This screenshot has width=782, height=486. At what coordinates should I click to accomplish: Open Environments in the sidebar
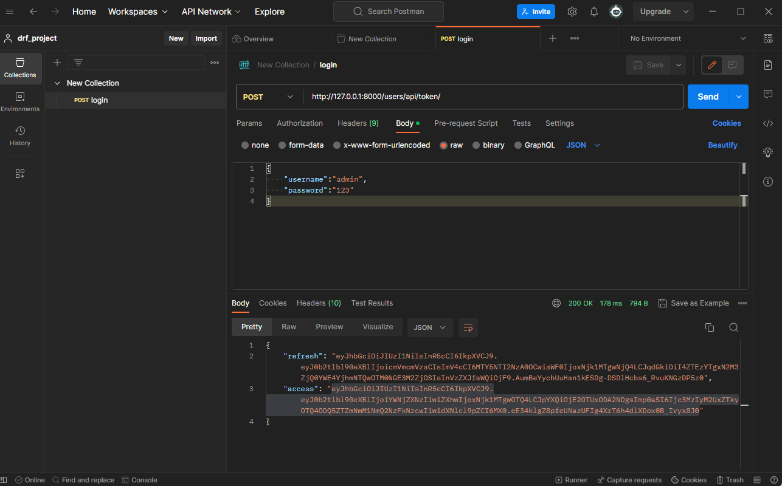click(x=20, y=102)
